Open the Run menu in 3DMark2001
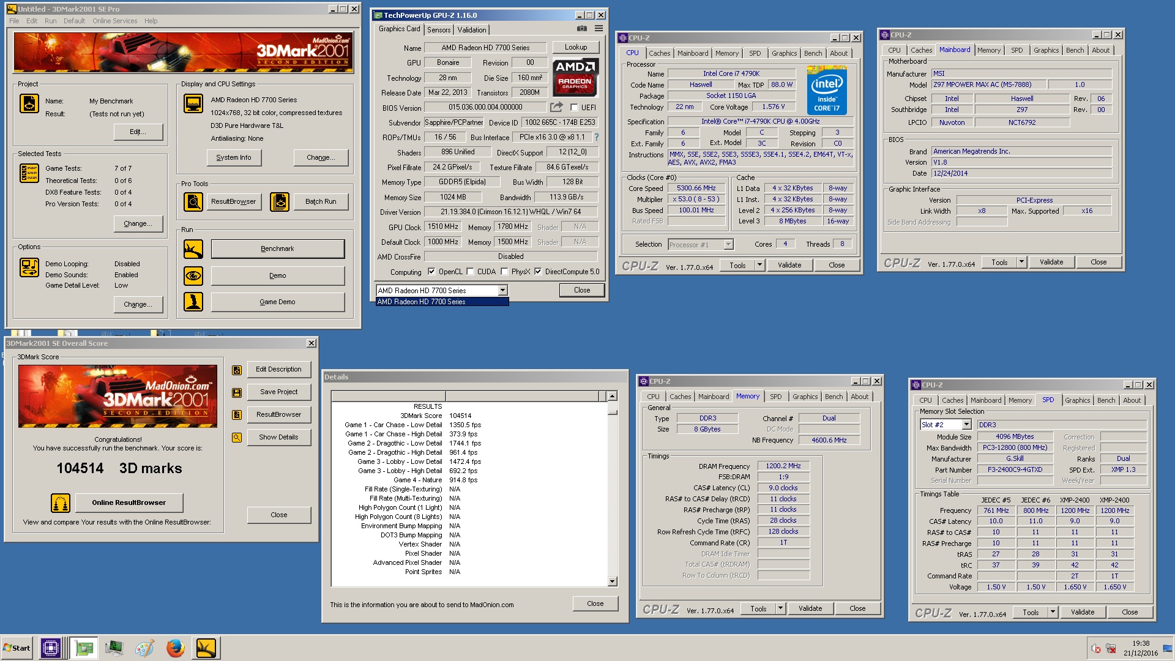 coord(50,21)
